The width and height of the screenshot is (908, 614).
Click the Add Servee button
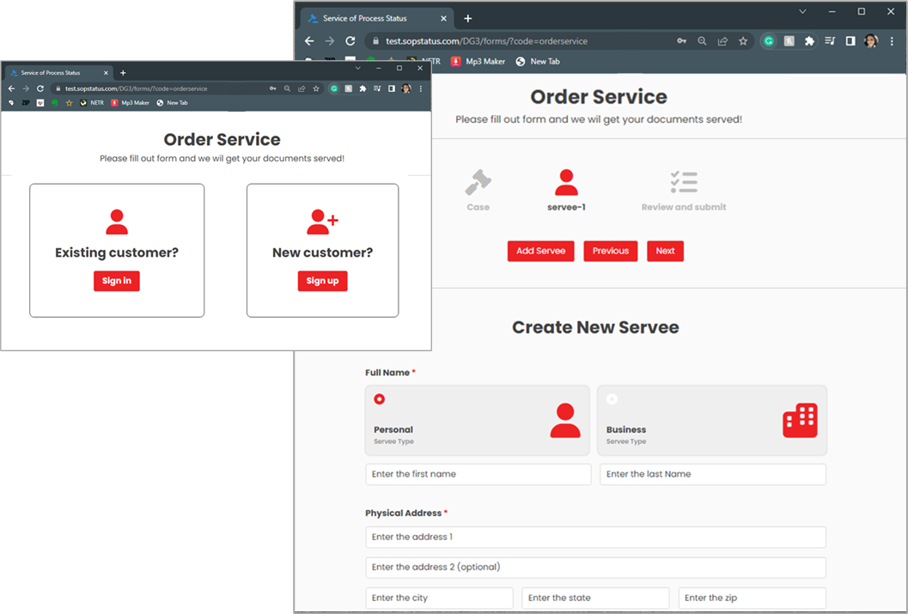(x=540, y=251)
